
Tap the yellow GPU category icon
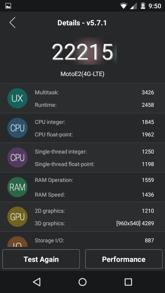[x=17, y=217]
